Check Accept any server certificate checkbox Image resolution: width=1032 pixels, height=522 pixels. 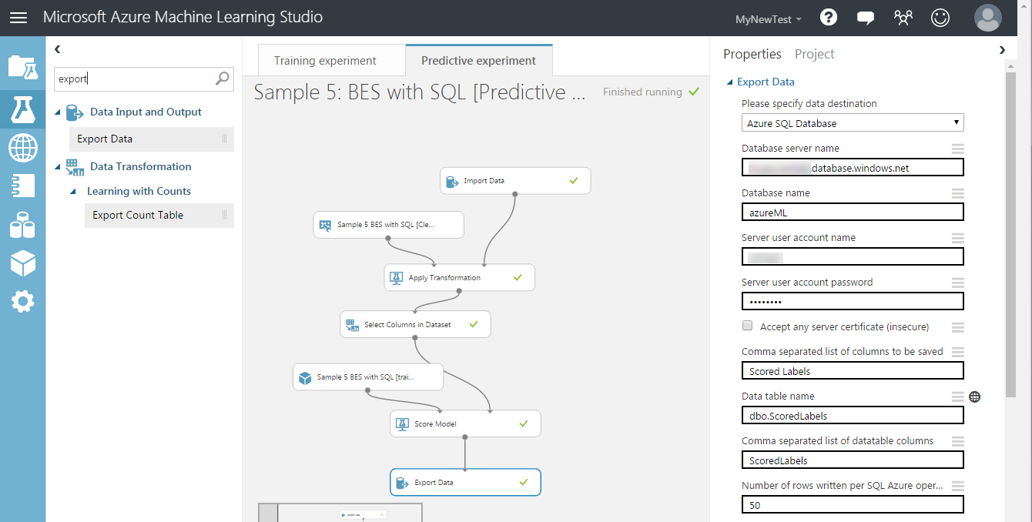747,326
